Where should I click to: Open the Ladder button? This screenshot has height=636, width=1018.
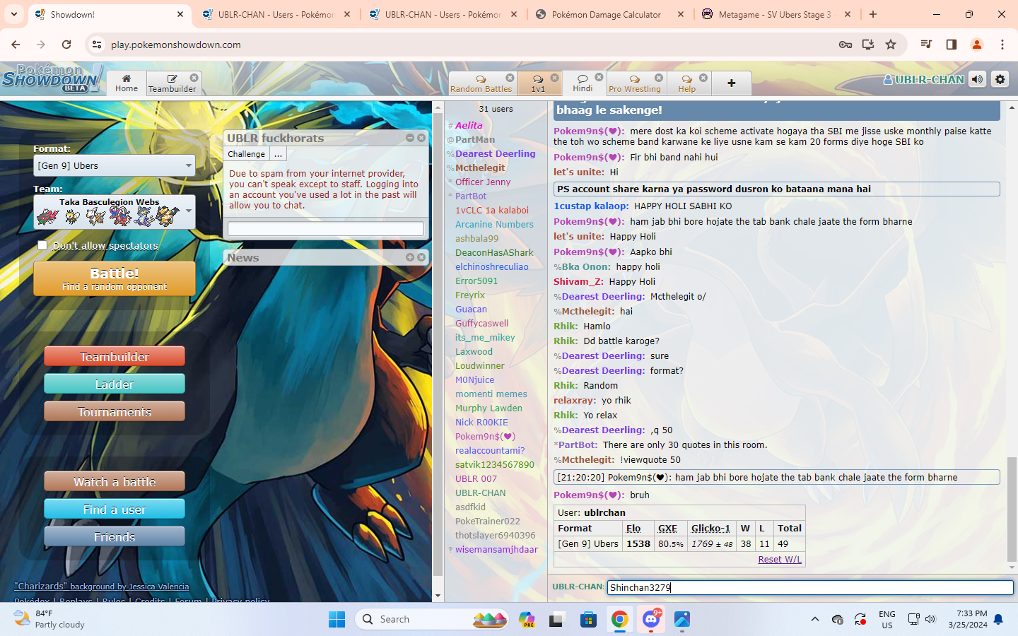pos(115,384)
